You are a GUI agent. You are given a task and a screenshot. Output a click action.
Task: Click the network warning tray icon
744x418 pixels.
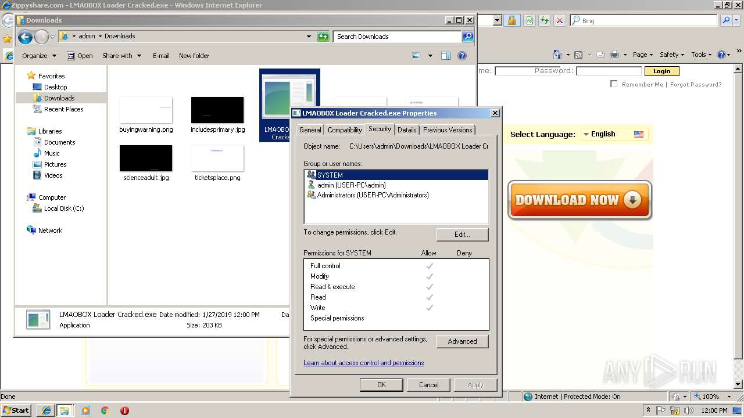tap(675, 410)
